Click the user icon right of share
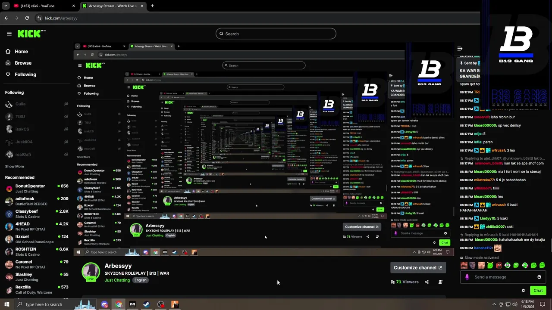552x310 pixels. click(x=440, y=282)
